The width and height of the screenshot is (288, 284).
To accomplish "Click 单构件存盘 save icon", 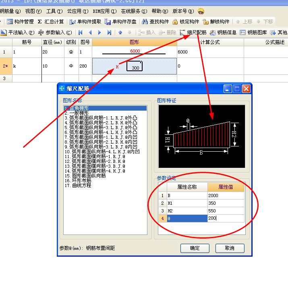I will click(x=108, y=22).
